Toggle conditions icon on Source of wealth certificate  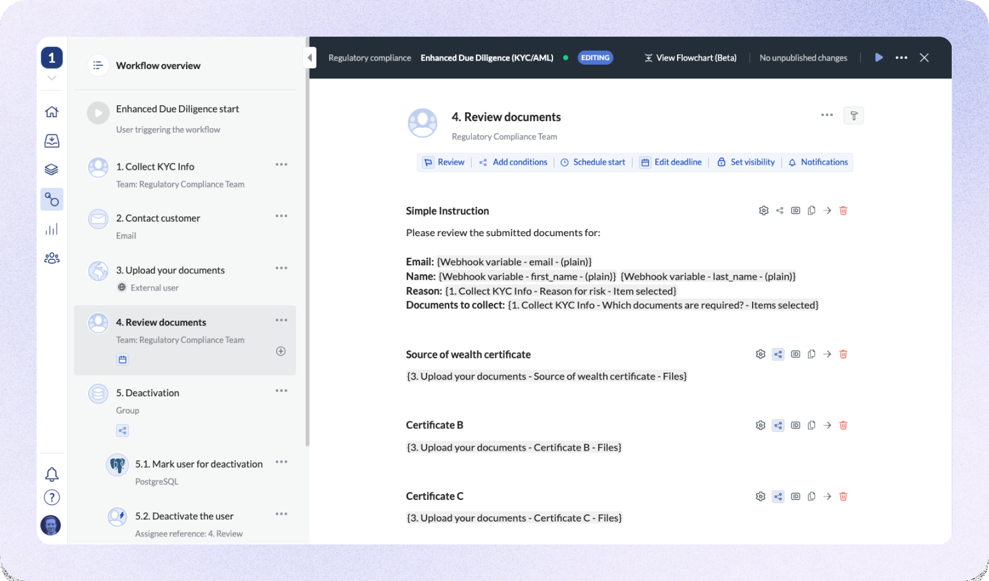tap(778, 355)
